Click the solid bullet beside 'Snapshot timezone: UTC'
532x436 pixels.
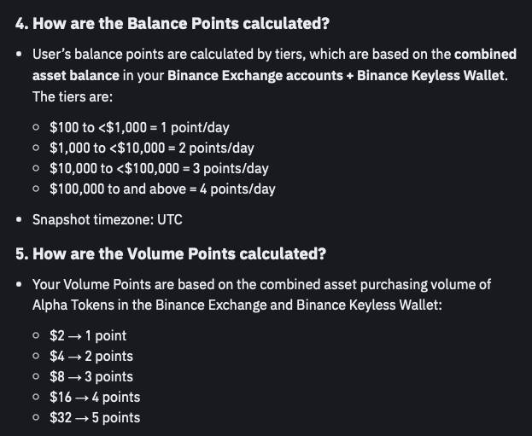click(x=19, y=219)
